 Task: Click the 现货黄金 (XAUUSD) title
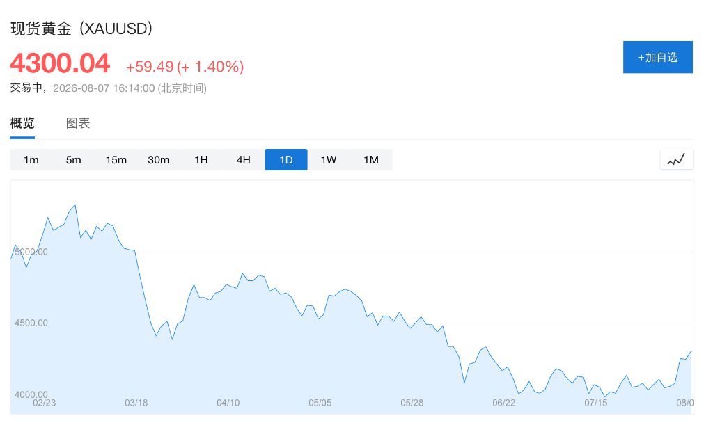[81, 29]
